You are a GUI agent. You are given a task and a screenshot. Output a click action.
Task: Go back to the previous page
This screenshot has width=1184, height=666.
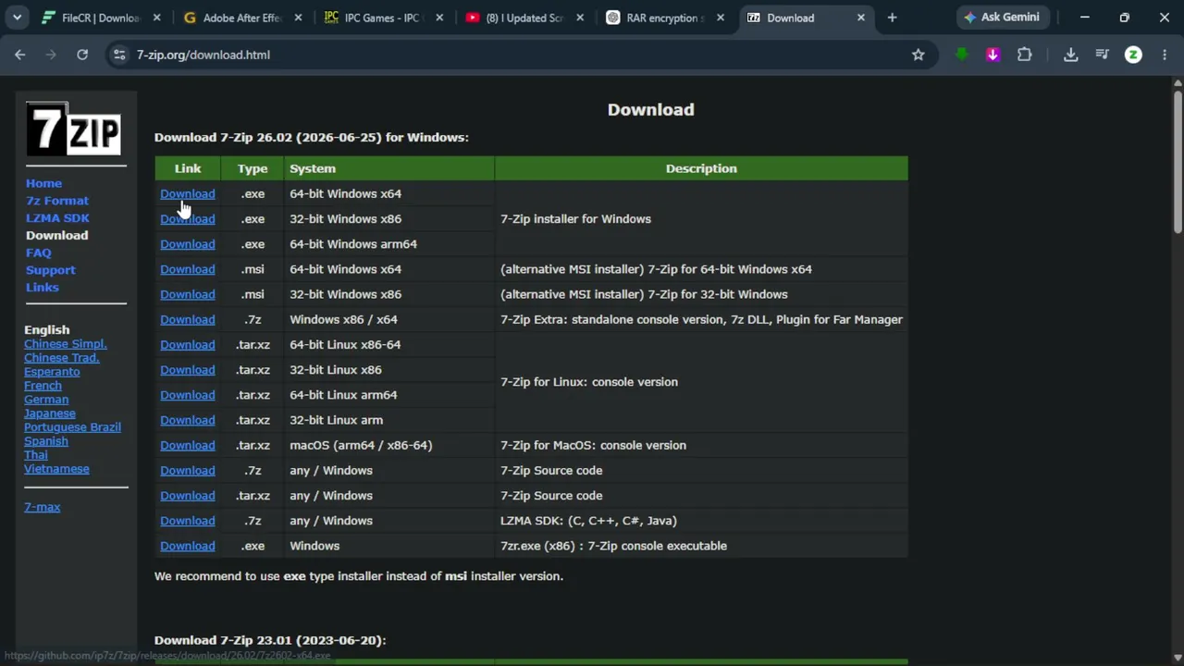click(19, 55)
